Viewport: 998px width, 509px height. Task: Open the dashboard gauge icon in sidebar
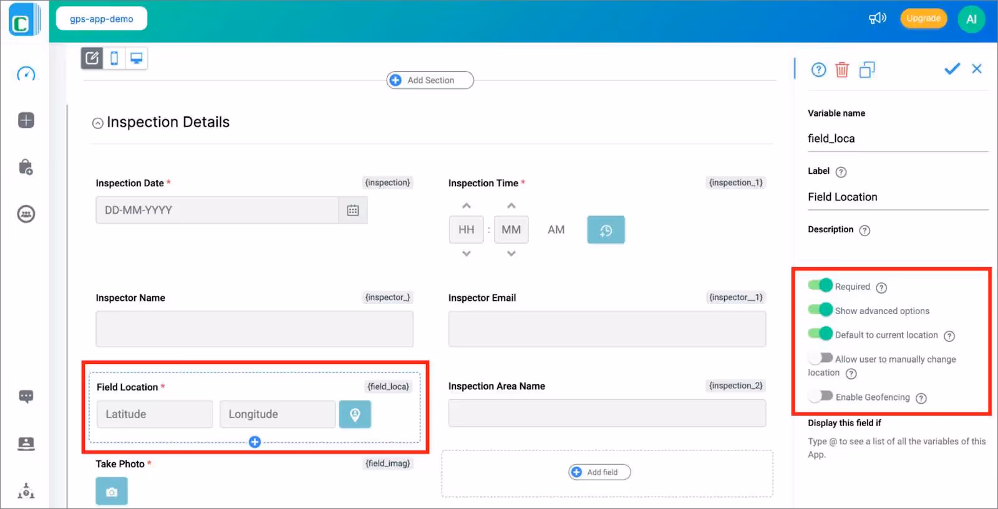click(x=26, y=74)
